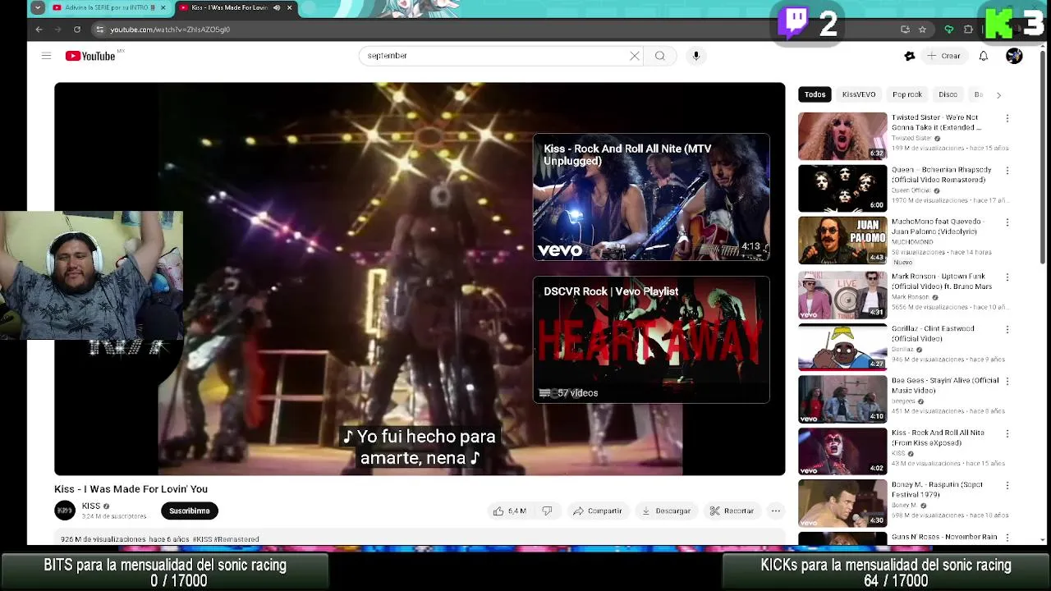Open the Gorillaz Clint Eastwood thumbnail
This screenshot has width=1051, height=591.
coord(842,346)
